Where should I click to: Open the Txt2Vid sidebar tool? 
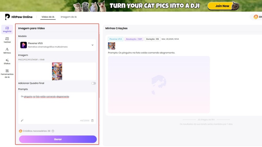7,40
